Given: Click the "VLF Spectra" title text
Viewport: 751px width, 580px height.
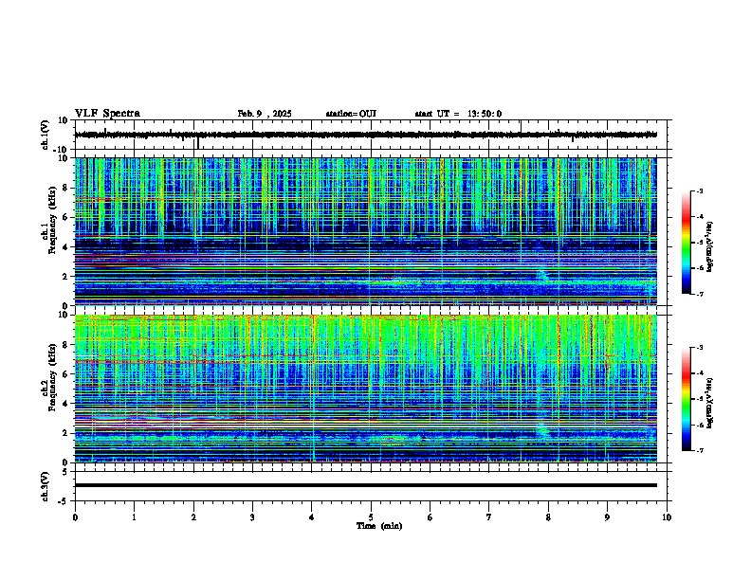Looking at the screenshot, I should click(107, 114).
